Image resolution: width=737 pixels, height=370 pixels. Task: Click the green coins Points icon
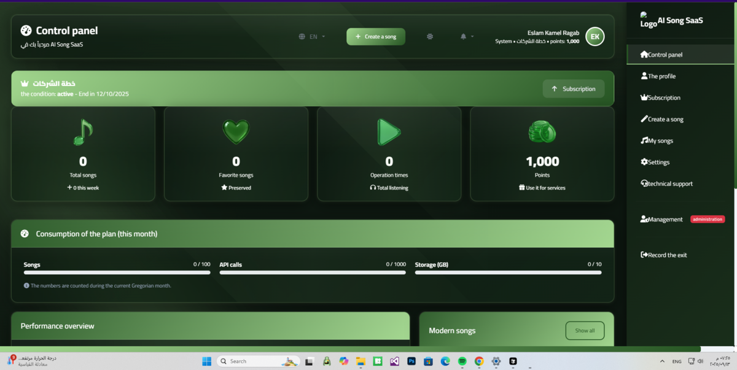542,132
